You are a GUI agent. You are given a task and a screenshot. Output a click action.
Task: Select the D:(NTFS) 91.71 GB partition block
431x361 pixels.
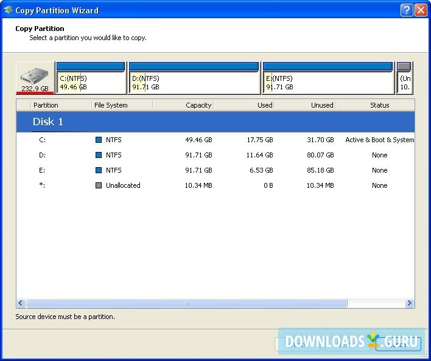[x=194, y=78]
